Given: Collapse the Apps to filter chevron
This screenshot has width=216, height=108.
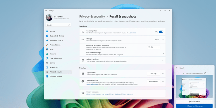Looking at the screenshot, I should 163,73.
